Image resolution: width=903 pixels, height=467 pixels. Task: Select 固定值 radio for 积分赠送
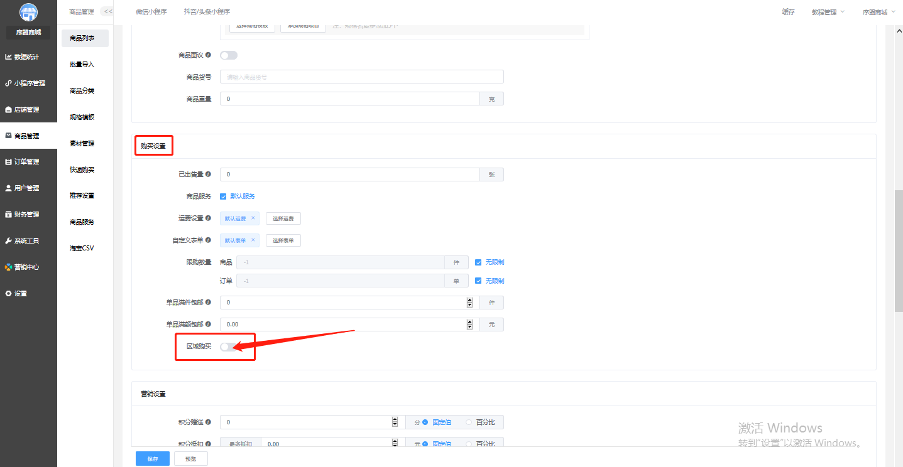pyautogui.click(x=425, y=422)
